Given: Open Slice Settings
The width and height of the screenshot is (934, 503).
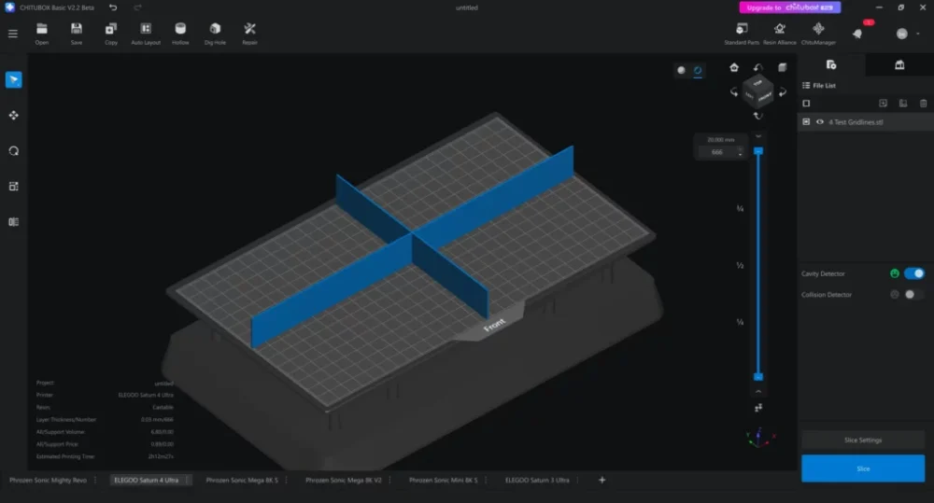Looking at the screenshot, I should click(862, 440).
